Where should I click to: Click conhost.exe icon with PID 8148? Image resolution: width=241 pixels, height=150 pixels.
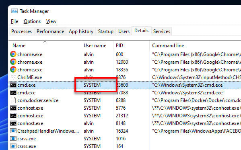coord(13,123)
